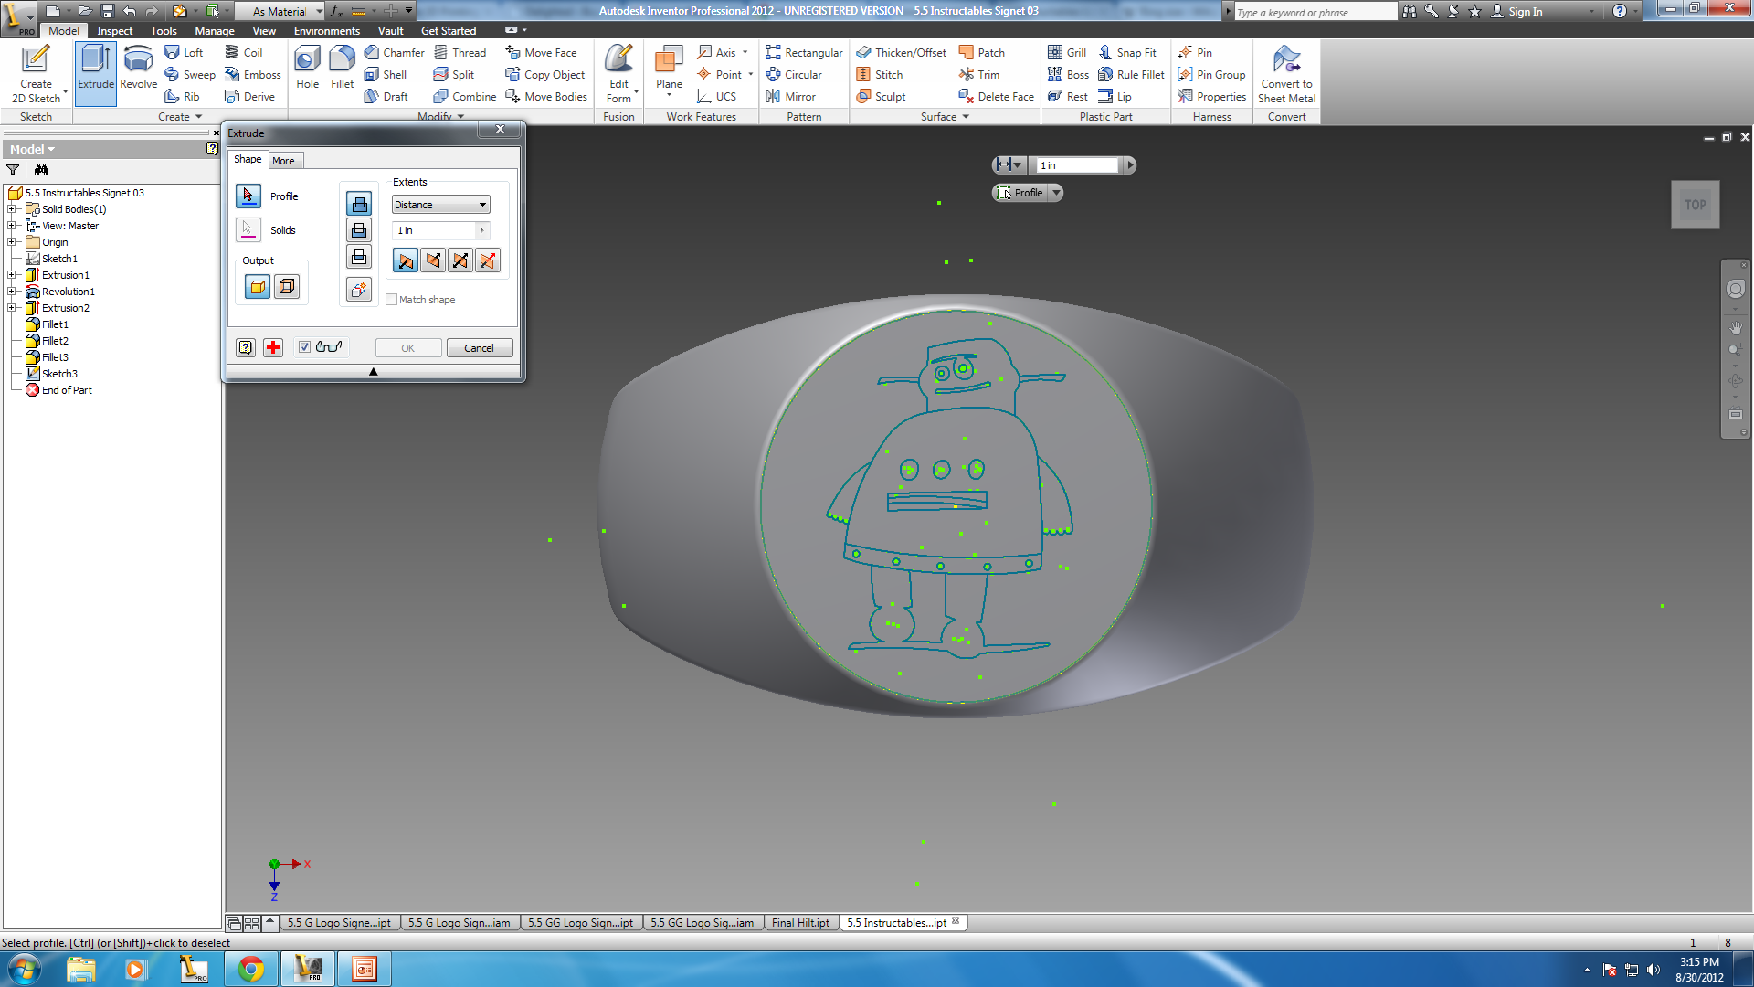This screenshot has width=1754, height=987.
Task: Expand the Solid Bodies(1) tree node
Action: click(x=12, y=209)
